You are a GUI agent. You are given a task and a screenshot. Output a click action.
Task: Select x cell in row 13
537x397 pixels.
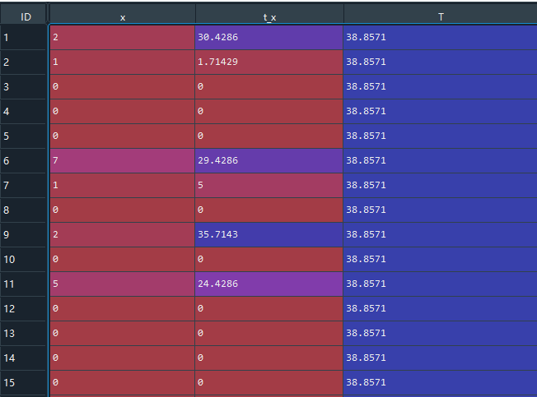(x=122, y=333)
